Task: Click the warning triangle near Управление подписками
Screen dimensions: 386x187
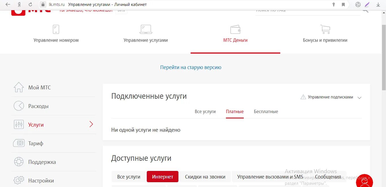Action: click(303, 97)
